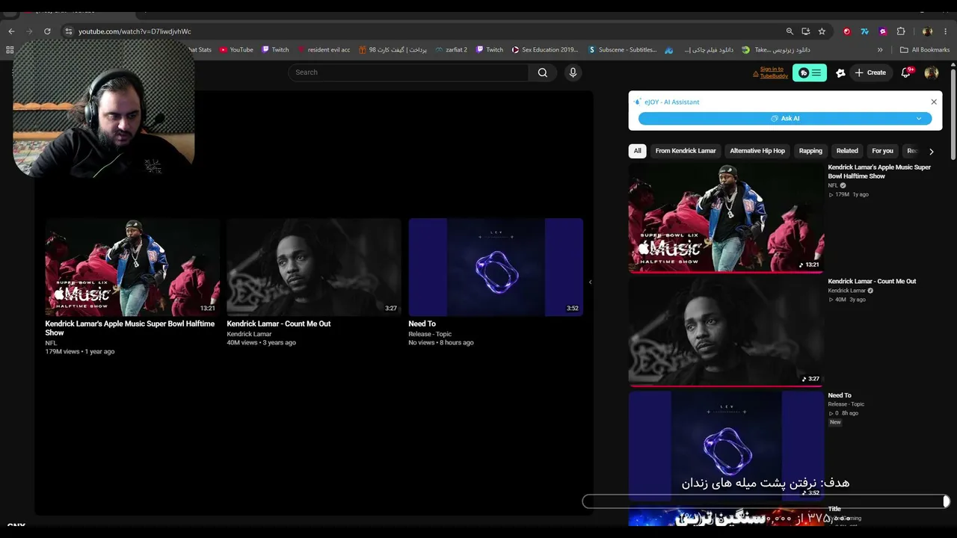The height and width of the screenshot is (538, 957).
Task: Collapse the sidebar using the small arrow handle
Action: (590, 282)
